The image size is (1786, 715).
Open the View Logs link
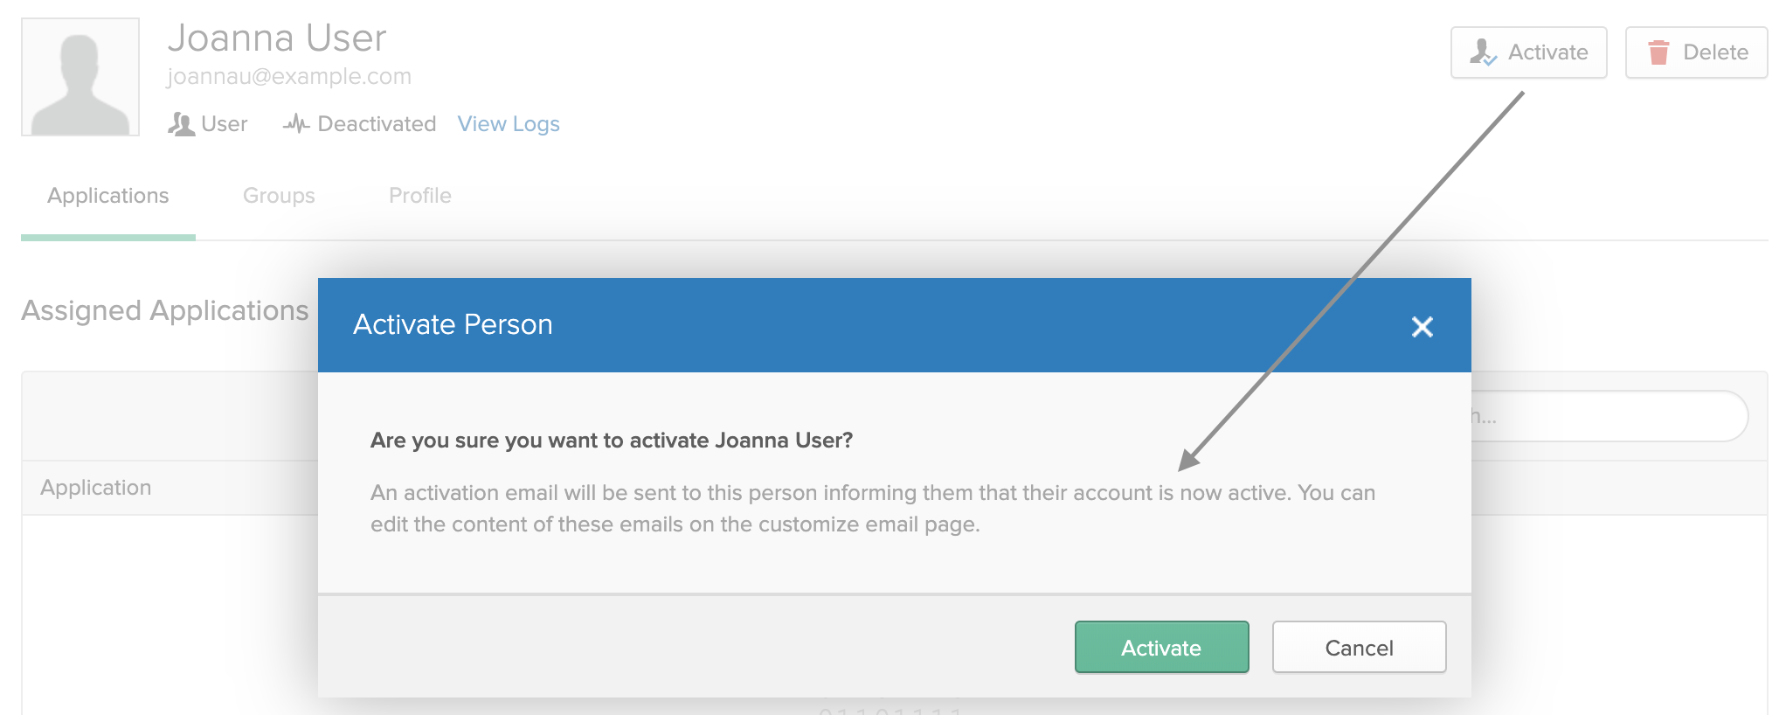(x=509, y=124)
